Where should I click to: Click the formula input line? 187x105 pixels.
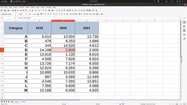(x=103, y=18)
